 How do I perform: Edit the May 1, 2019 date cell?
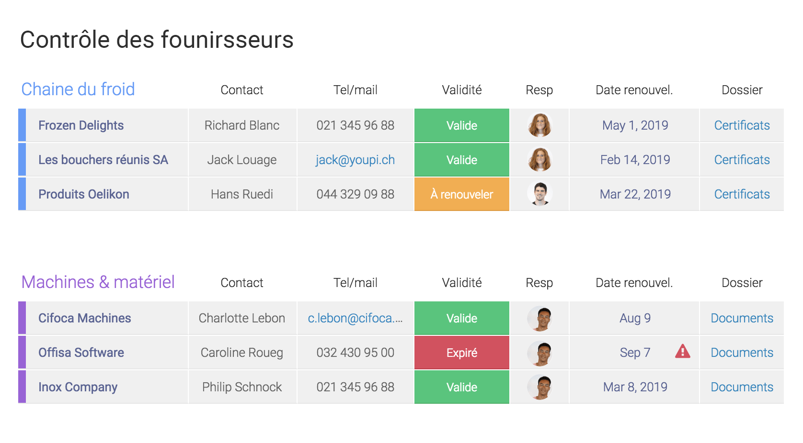click(635, 125)
